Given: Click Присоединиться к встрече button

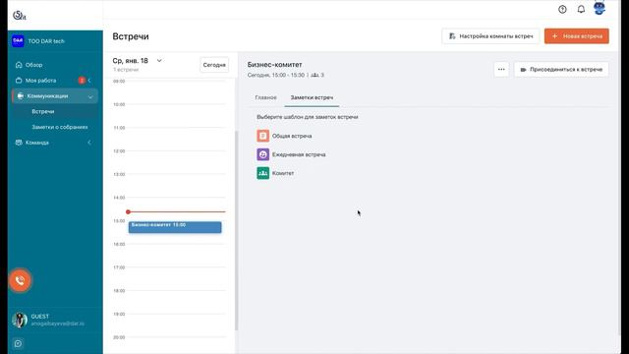Looking at the screenshot, I should (561, 70).
